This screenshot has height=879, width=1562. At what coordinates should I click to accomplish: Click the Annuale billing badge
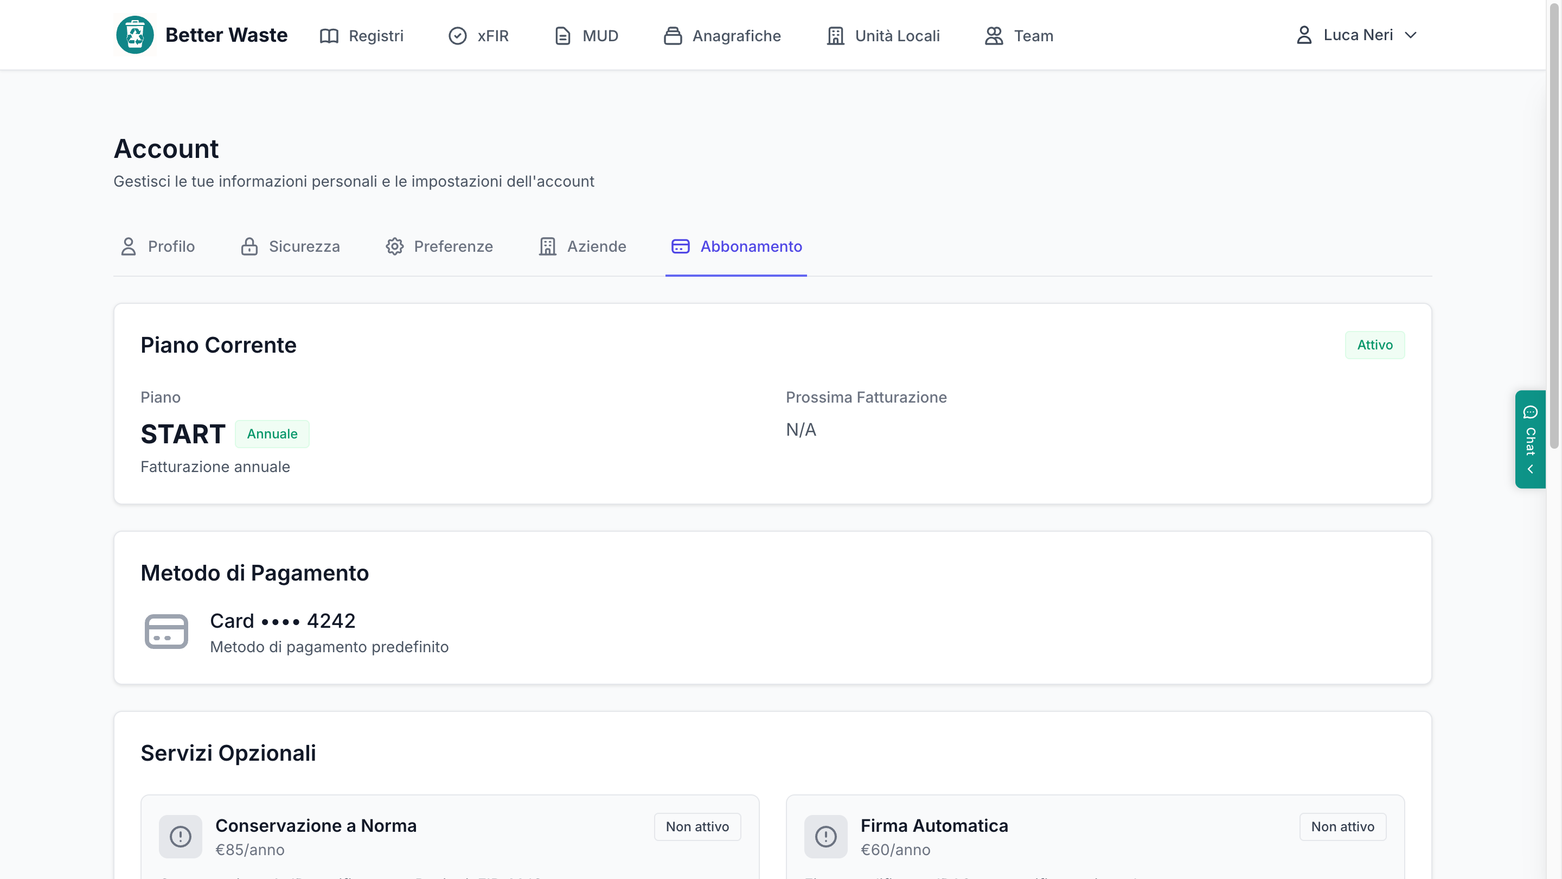pyautogui.click(x=272, y=434)
